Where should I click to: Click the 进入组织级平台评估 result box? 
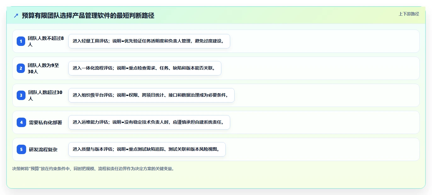pos(151,95)
